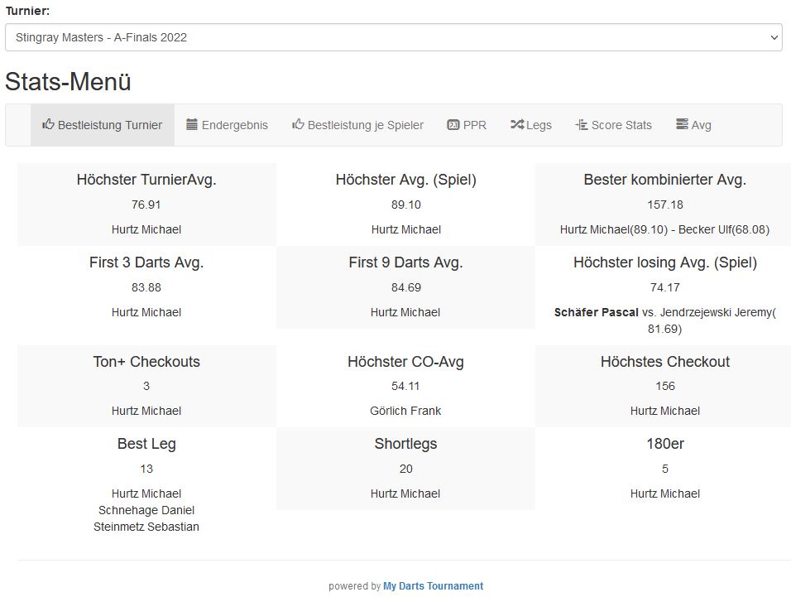This screenshot has height=597, width=791.
Task: Switch to the Endergebnis tab
Action: click(235, 125)
